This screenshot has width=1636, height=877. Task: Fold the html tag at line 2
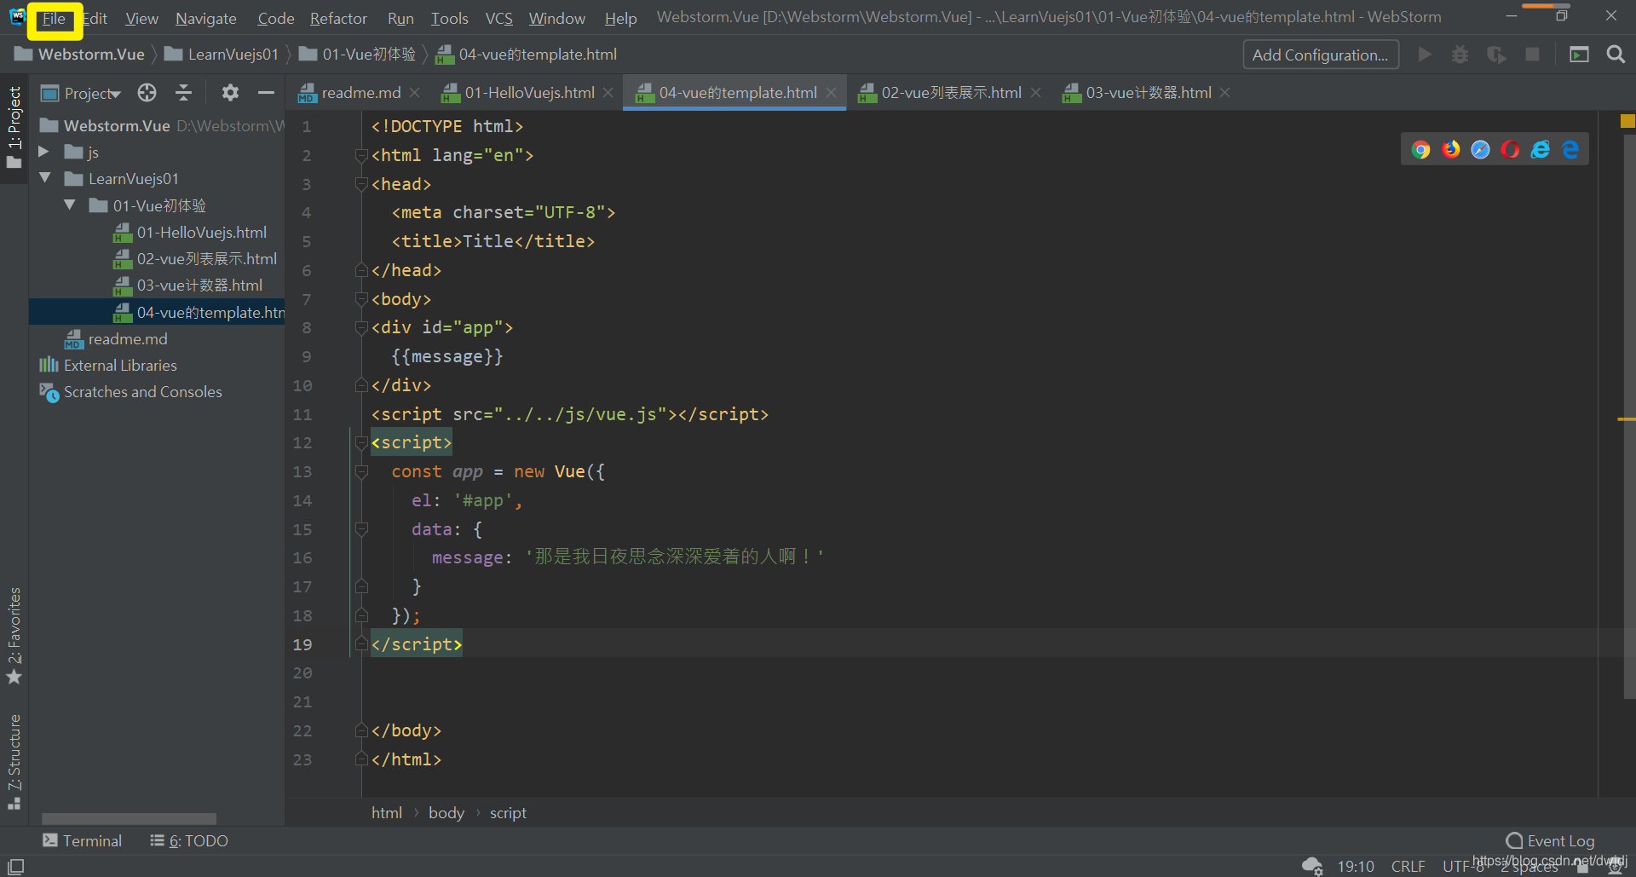(x=361, y=155)
